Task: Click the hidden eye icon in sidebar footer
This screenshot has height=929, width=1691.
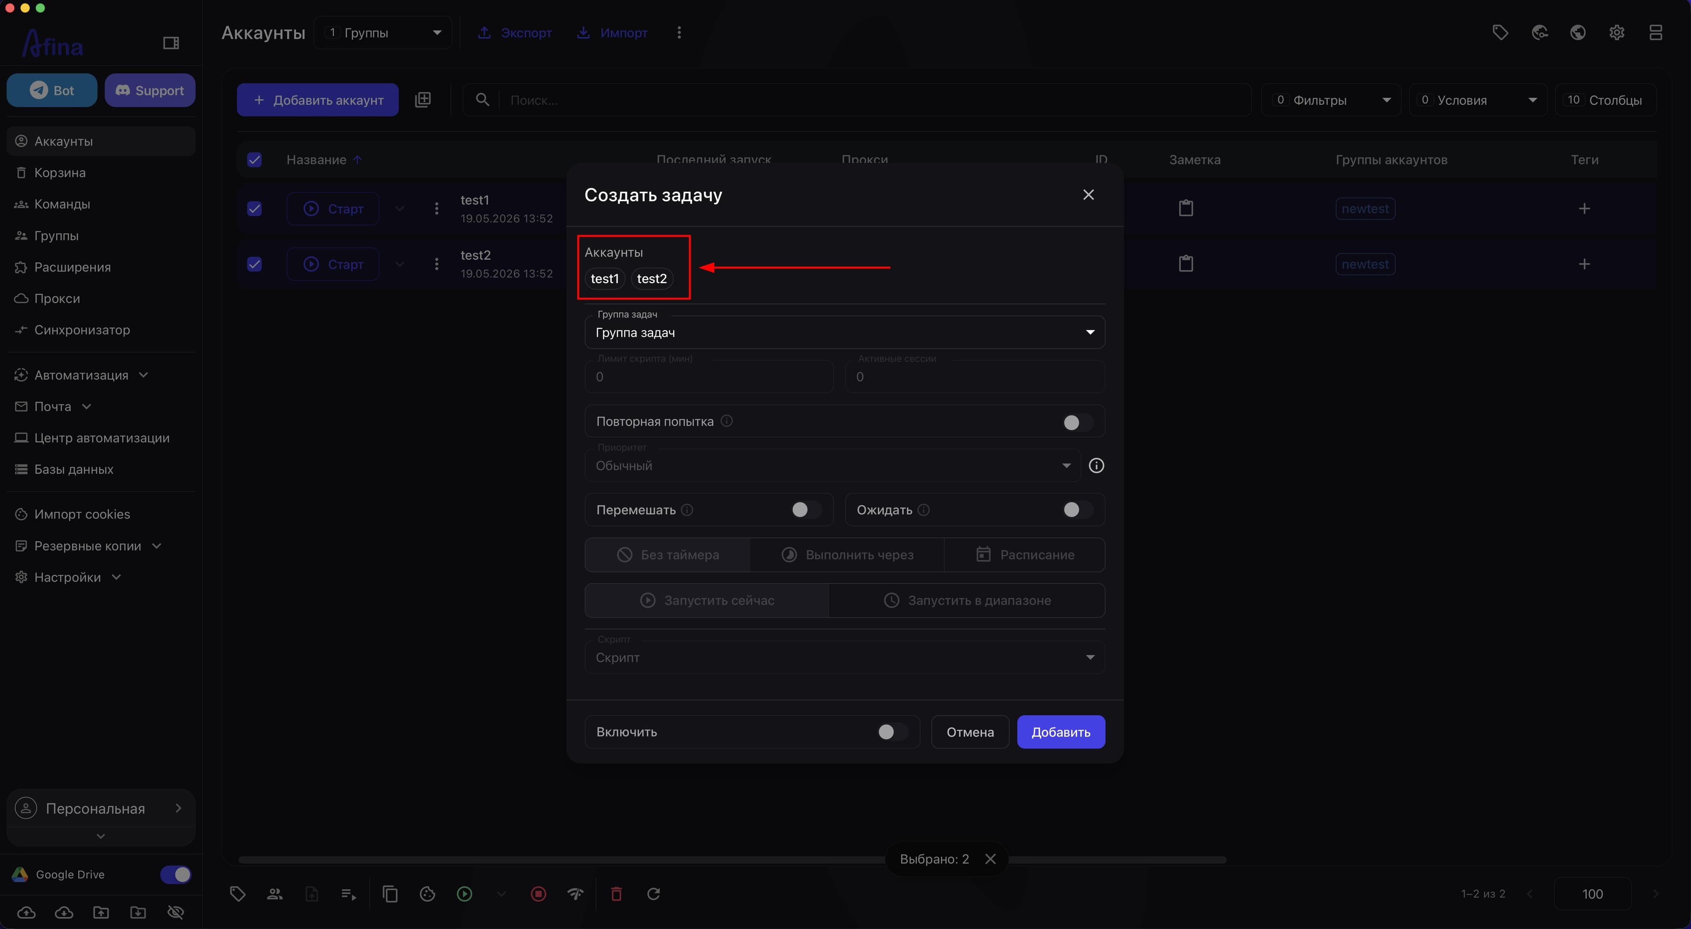Action: pos(175,912)
